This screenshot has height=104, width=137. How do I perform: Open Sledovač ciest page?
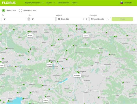click(63, 3)
